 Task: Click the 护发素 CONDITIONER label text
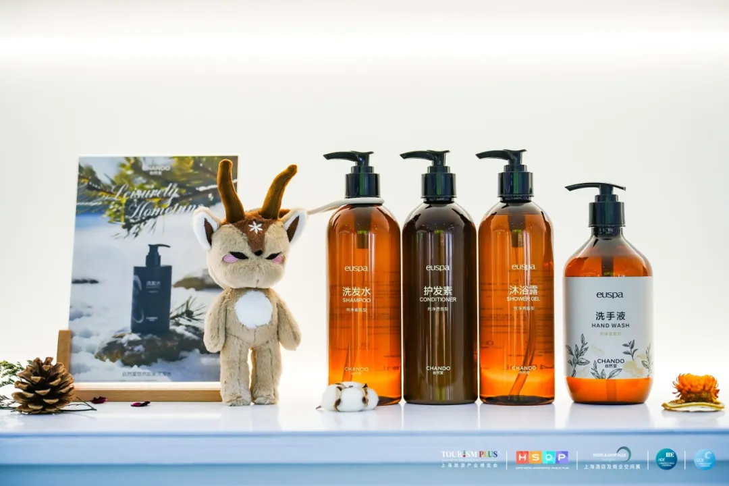pos(437,294)
